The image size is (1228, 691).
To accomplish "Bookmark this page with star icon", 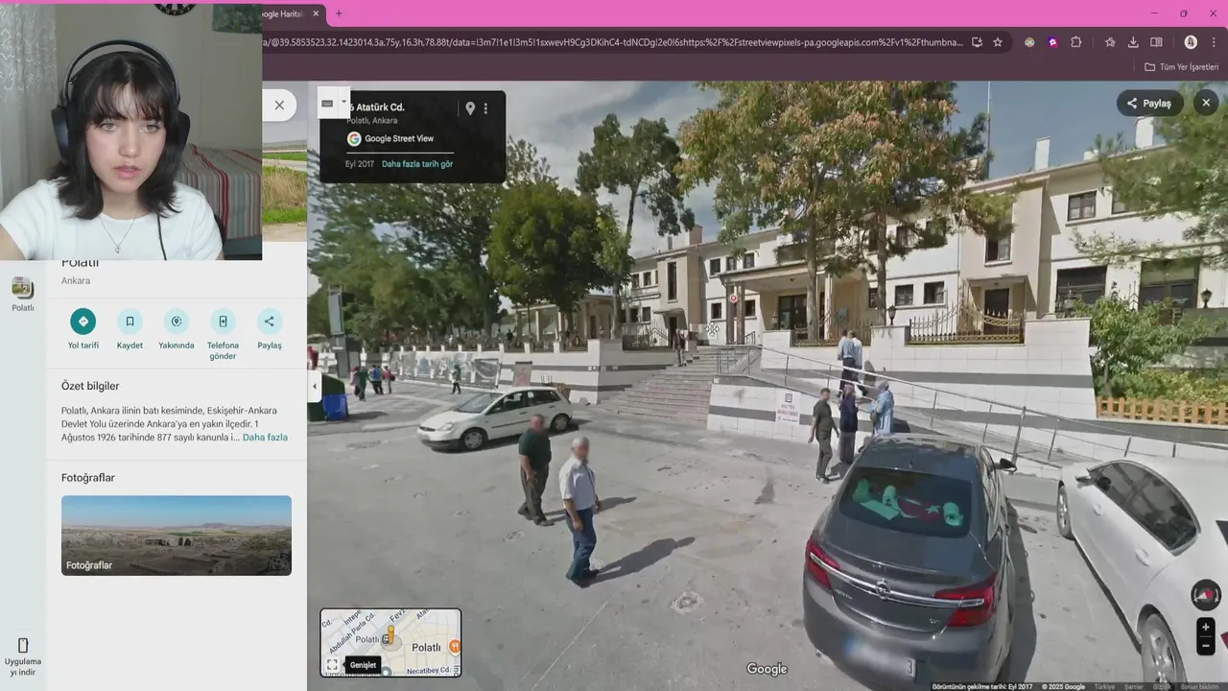I will pos(998,42).
